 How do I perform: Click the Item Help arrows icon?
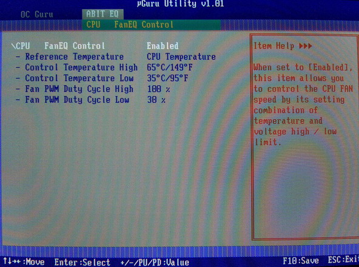click(306, 46)
